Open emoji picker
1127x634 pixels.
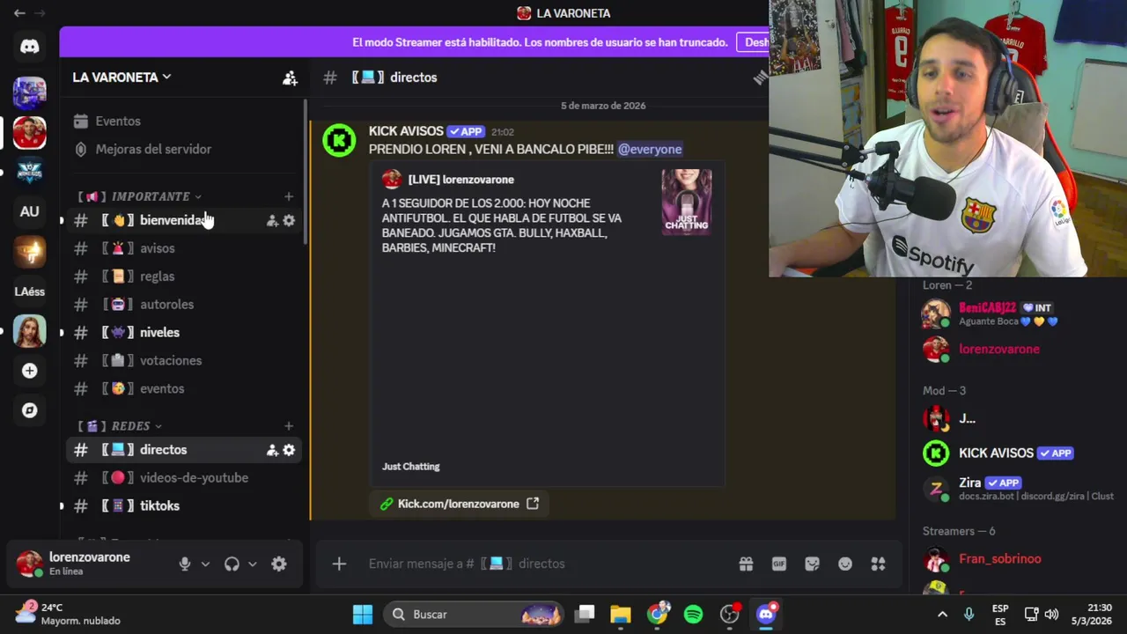(x=845, y=564)
